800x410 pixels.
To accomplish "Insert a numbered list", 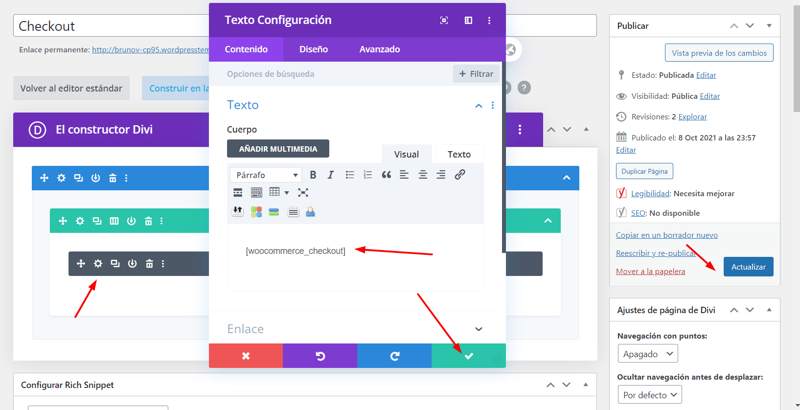I will click(368, 175).
